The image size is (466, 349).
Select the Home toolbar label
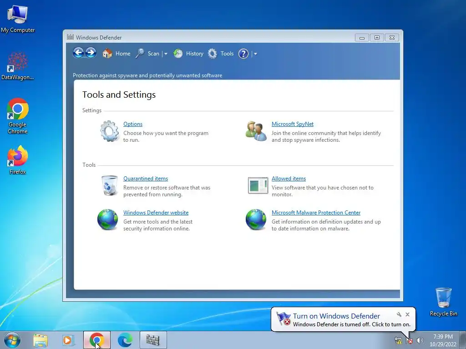(123, 54)
